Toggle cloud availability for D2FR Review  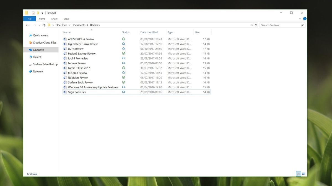[123, 48]
